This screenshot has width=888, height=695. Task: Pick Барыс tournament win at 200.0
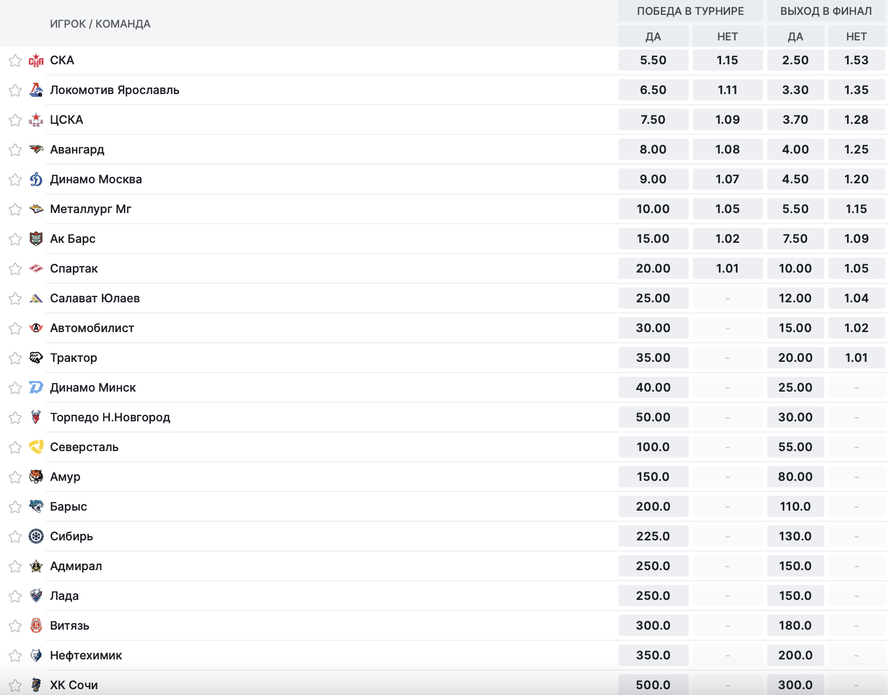click(654, 506)
